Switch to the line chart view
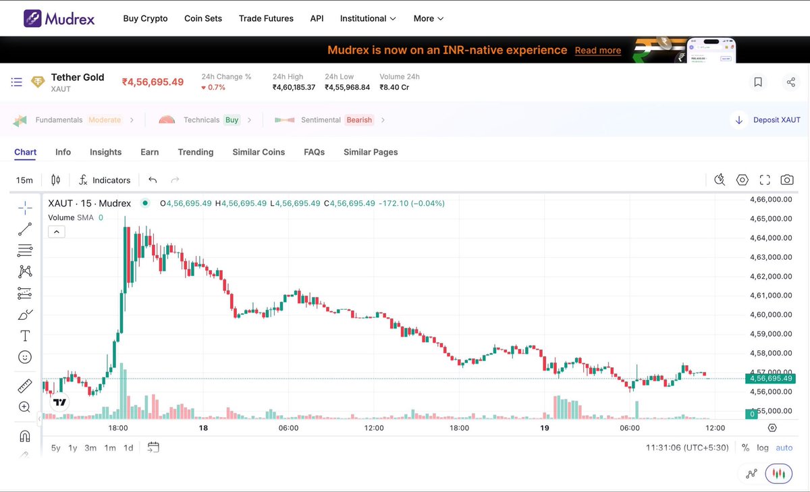The height and width of the screenshot is (492, 810). click(x=752, y=474)
